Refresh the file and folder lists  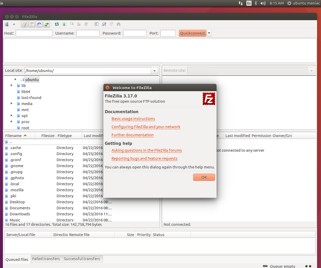[57, 24]
